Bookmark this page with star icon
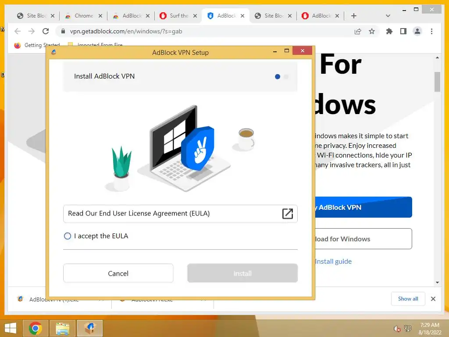Screen dimensions: 449x337 pos(372,31)
